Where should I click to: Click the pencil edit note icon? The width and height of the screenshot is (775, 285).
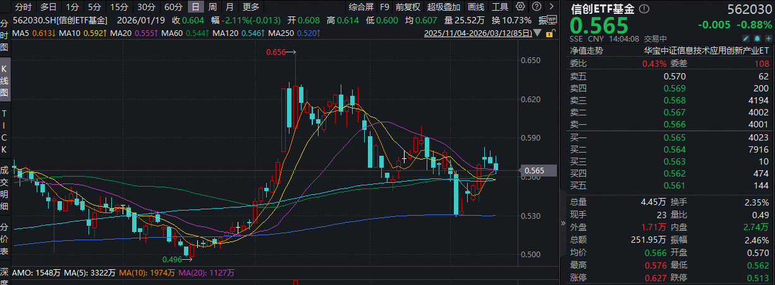tap(745, 38)
